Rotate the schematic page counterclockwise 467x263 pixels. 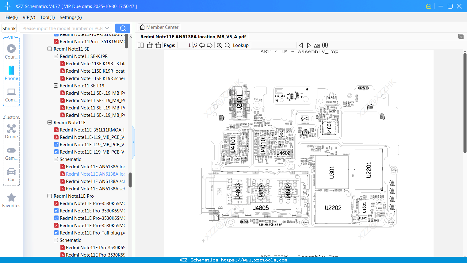pos(150,45)
